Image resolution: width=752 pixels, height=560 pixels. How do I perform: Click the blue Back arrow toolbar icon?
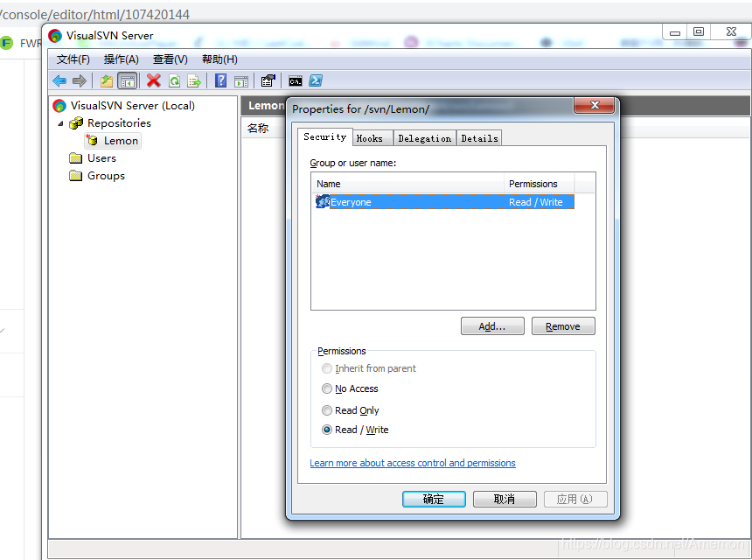pos(59,80)
